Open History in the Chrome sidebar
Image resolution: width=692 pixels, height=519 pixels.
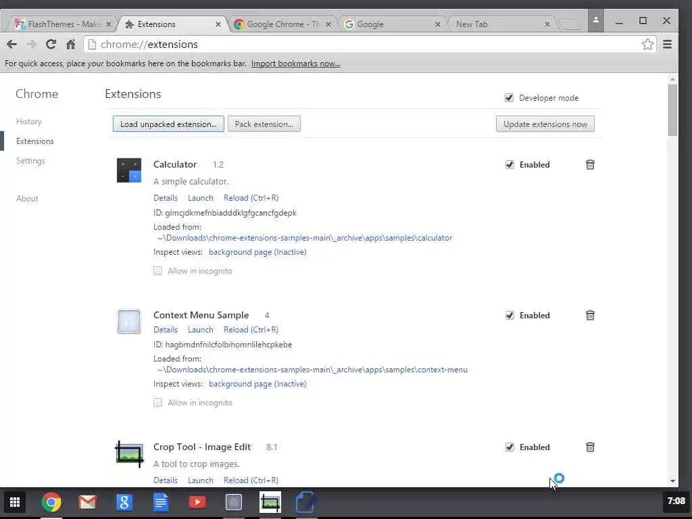coord(28,122)
